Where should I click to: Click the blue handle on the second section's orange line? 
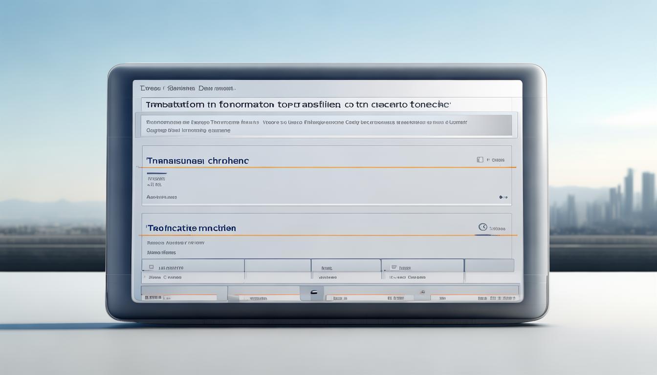click(484, 235)
